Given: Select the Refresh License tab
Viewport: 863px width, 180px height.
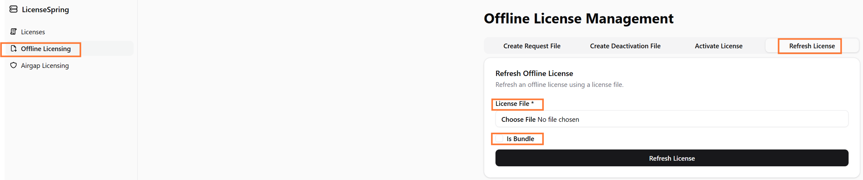Looking at the screenshot, I should (x=812, y=46).
